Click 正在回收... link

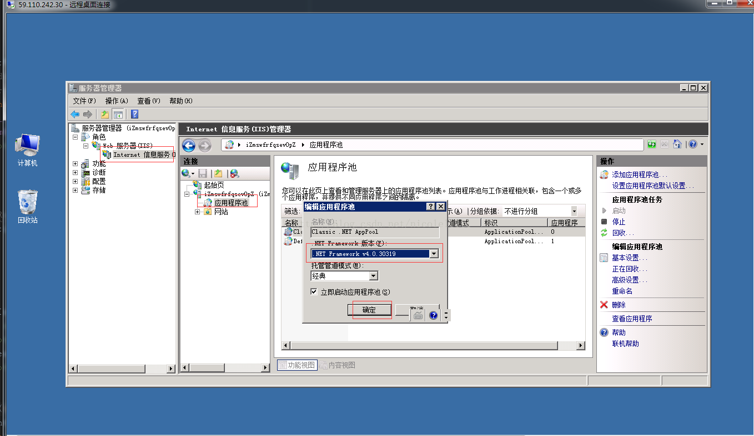pyautogui.click(x=630, y=269)
